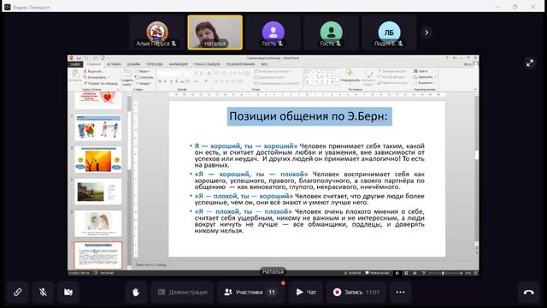The width and height of the screenshot is (547, 308).
Task: Open slide thumbnail with two women
Action: click(x=98, y=223)
